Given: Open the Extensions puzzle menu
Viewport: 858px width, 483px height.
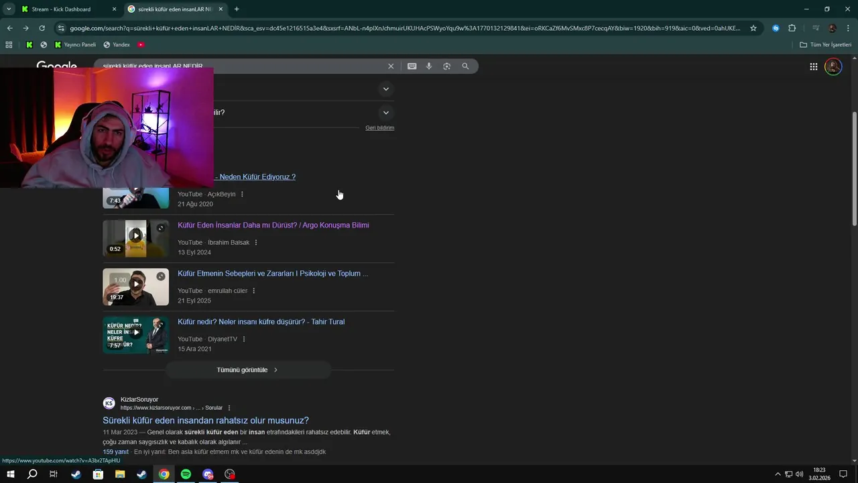Looking at the screenshot, I should click(x=792, y=28).
